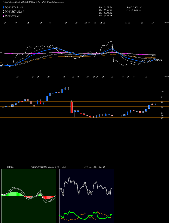Select the 'DOW MT: 22.47' legend text

tap(14, 12)
